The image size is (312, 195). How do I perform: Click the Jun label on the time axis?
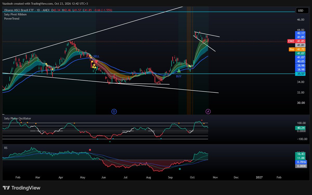103,177
